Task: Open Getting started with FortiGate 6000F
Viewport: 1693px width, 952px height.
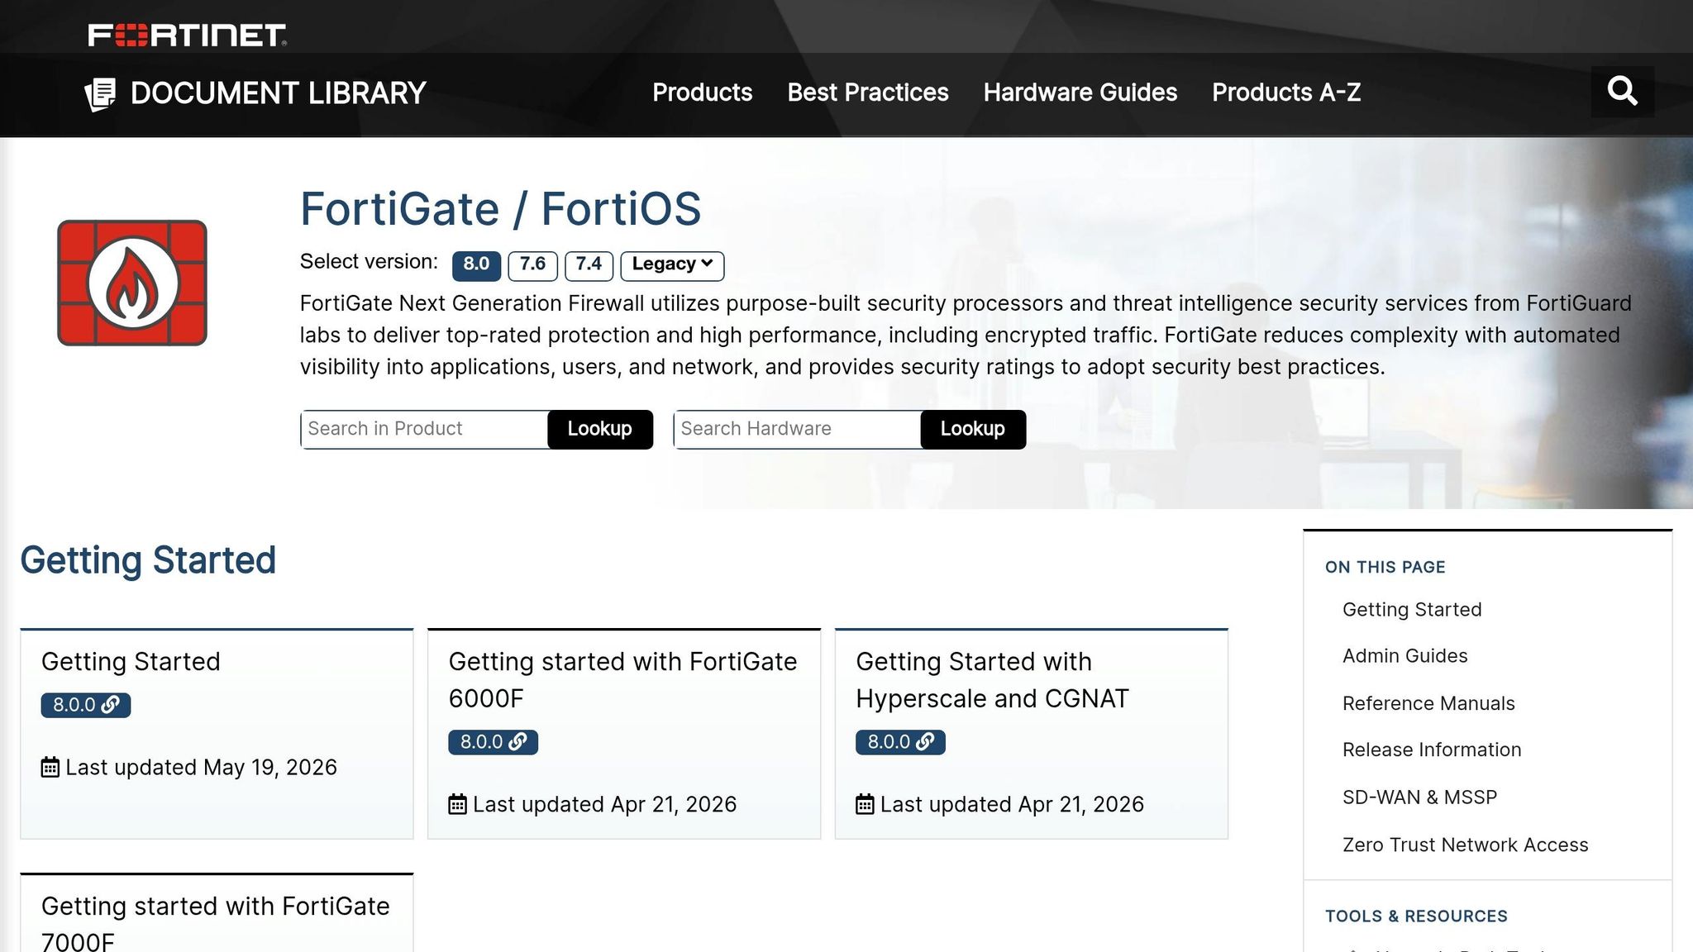Action: [x=622, y=680]
